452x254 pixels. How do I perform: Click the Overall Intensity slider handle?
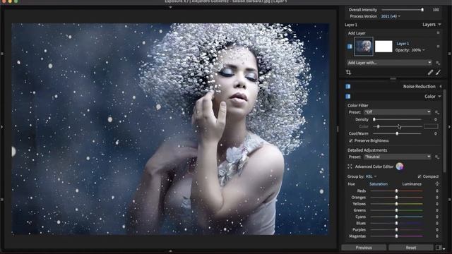pos(422,10)
